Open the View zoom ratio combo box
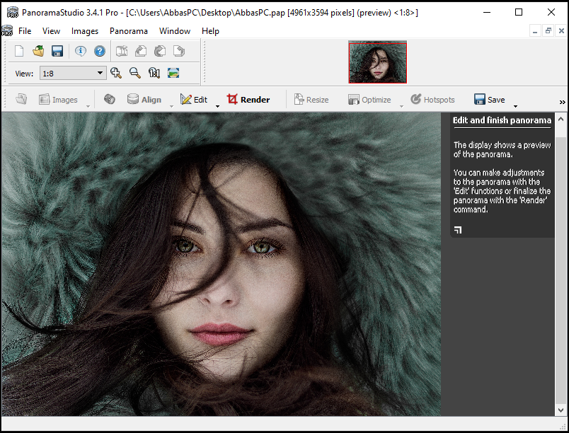Viewport: 569px width, 433px height. 73,74
